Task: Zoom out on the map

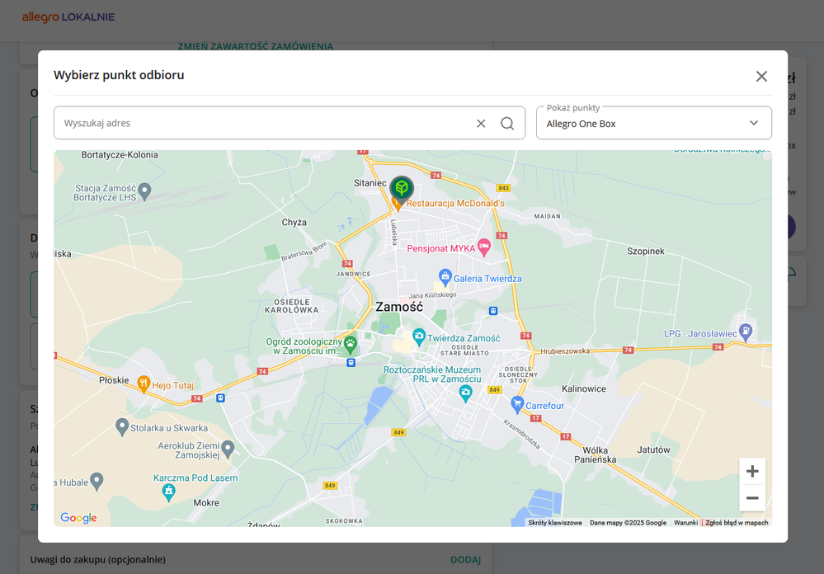Action: coord(752,498)
